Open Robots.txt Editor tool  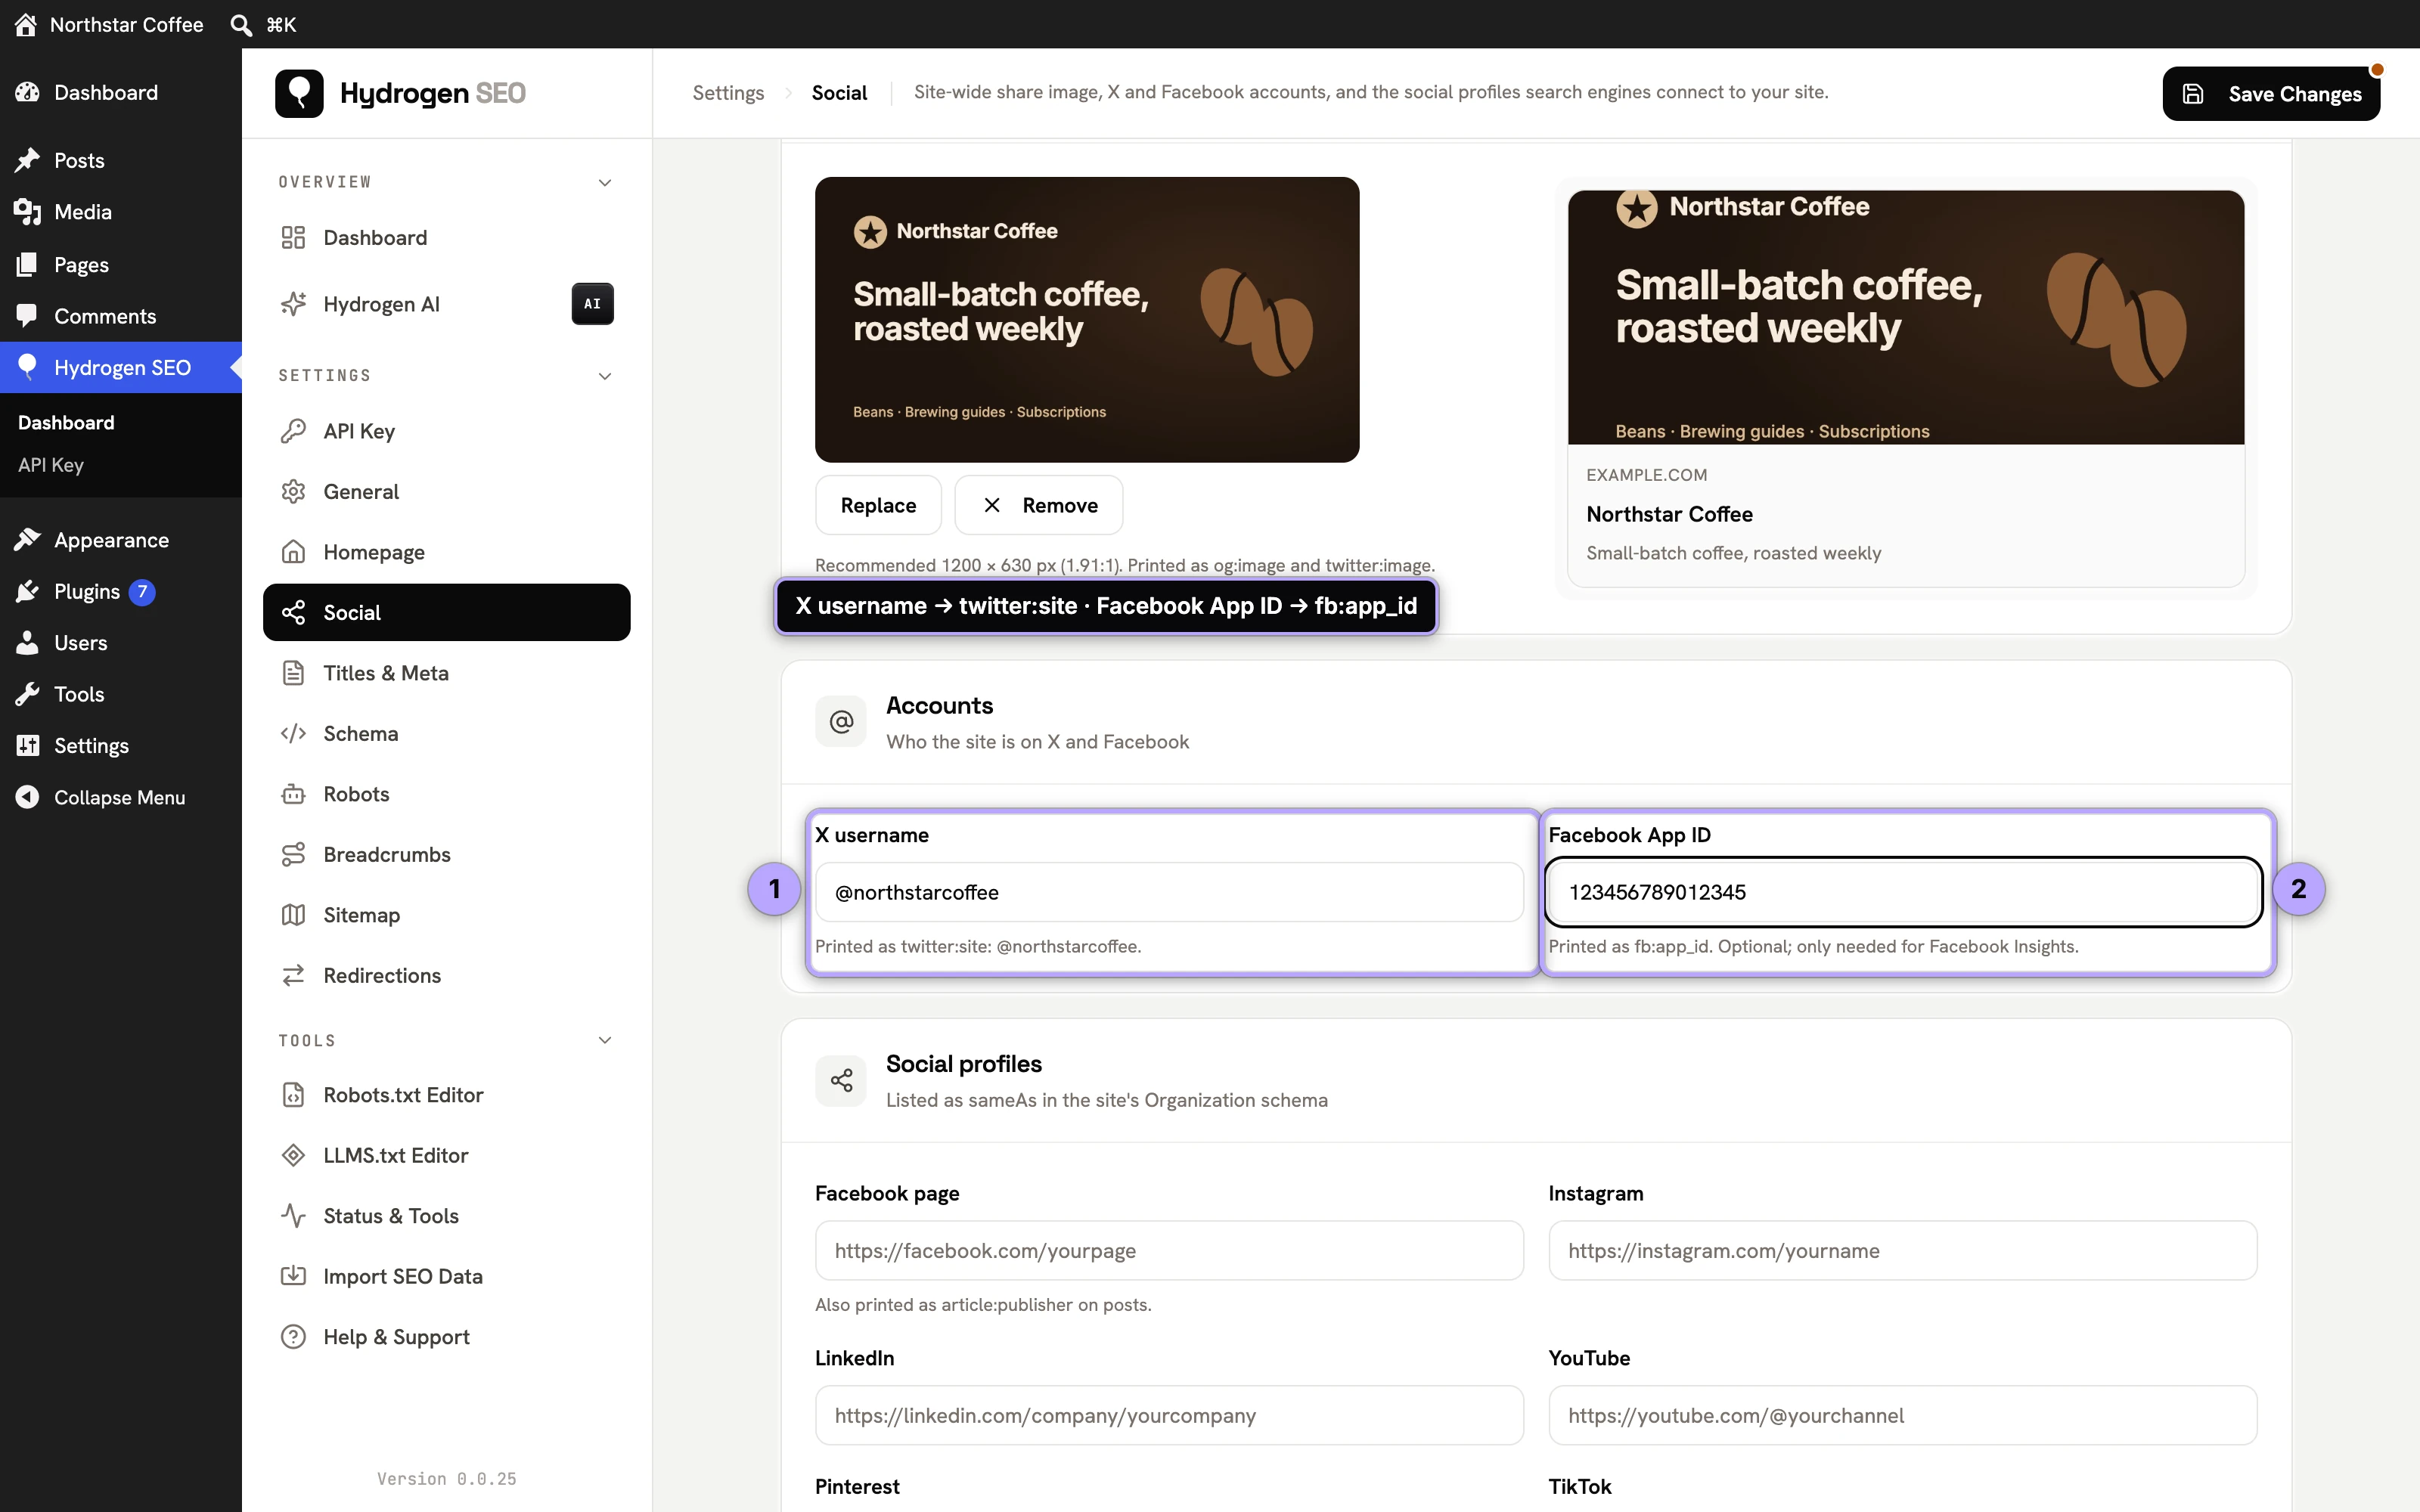coord(446,1095)
